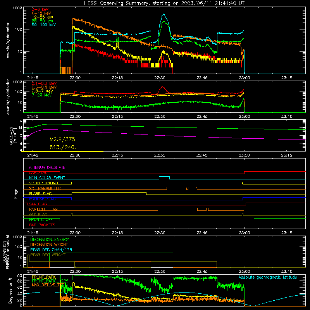Click the 21:45 tick label under GOES panel
The image size is (310, 310).
(x=33, y=155)
